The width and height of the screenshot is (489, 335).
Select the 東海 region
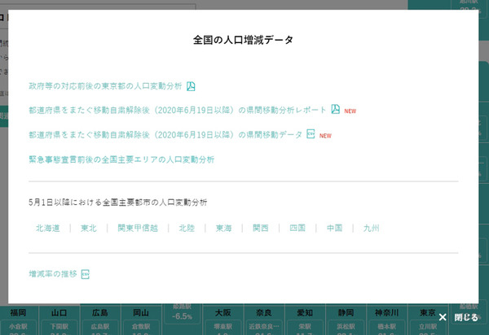(223, 228)
